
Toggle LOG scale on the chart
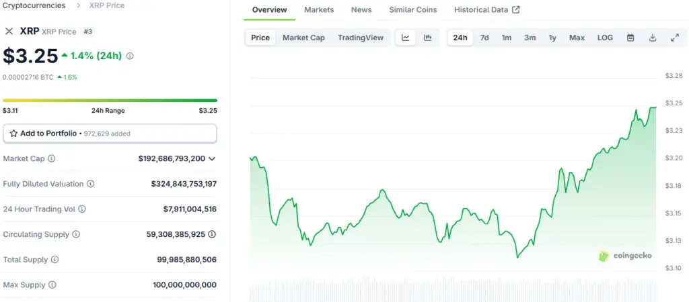click(605, 38)
